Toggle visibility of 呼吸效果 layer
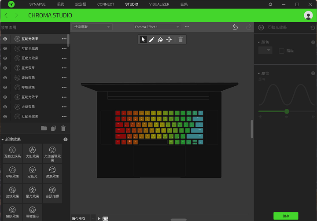The image size is (317, 221). tap(5, 87)
